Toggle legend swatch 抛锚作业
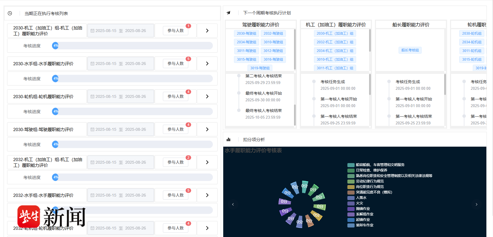The image size is (493, 237). coord(351,209)
